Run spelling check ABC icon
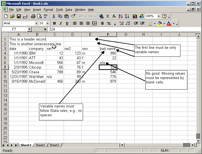 [x=46, y=16]
